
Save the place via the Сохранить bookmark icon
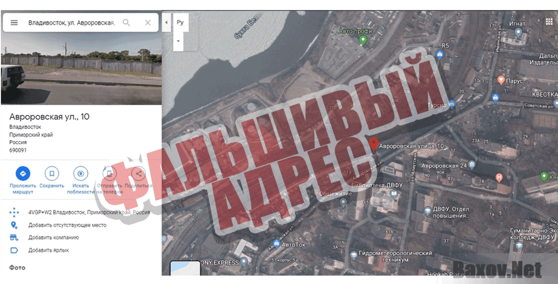pos(51,174)
